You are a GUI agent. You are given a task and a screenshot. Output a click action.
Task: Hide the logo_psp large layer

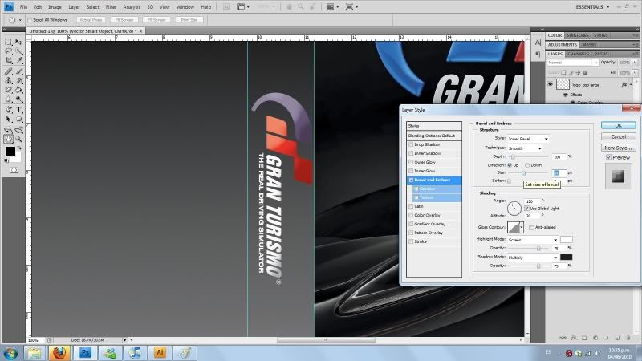pyautogui.click(x=551, y=84)
